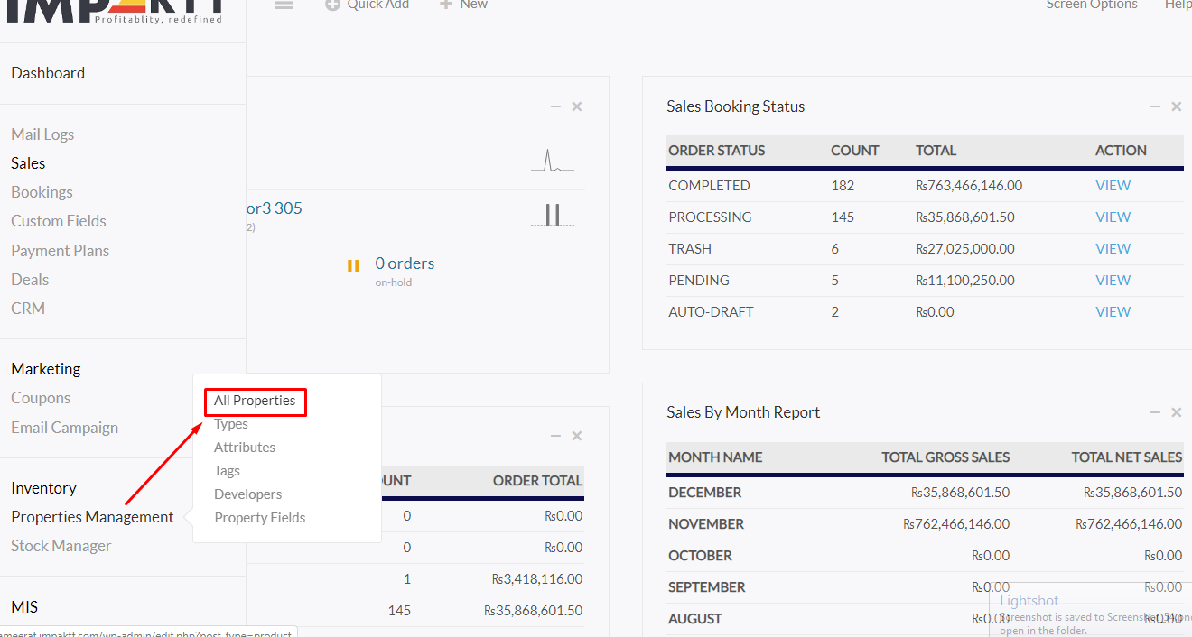Click the Stock Manager sidebar item

click(x=61, y=546)
